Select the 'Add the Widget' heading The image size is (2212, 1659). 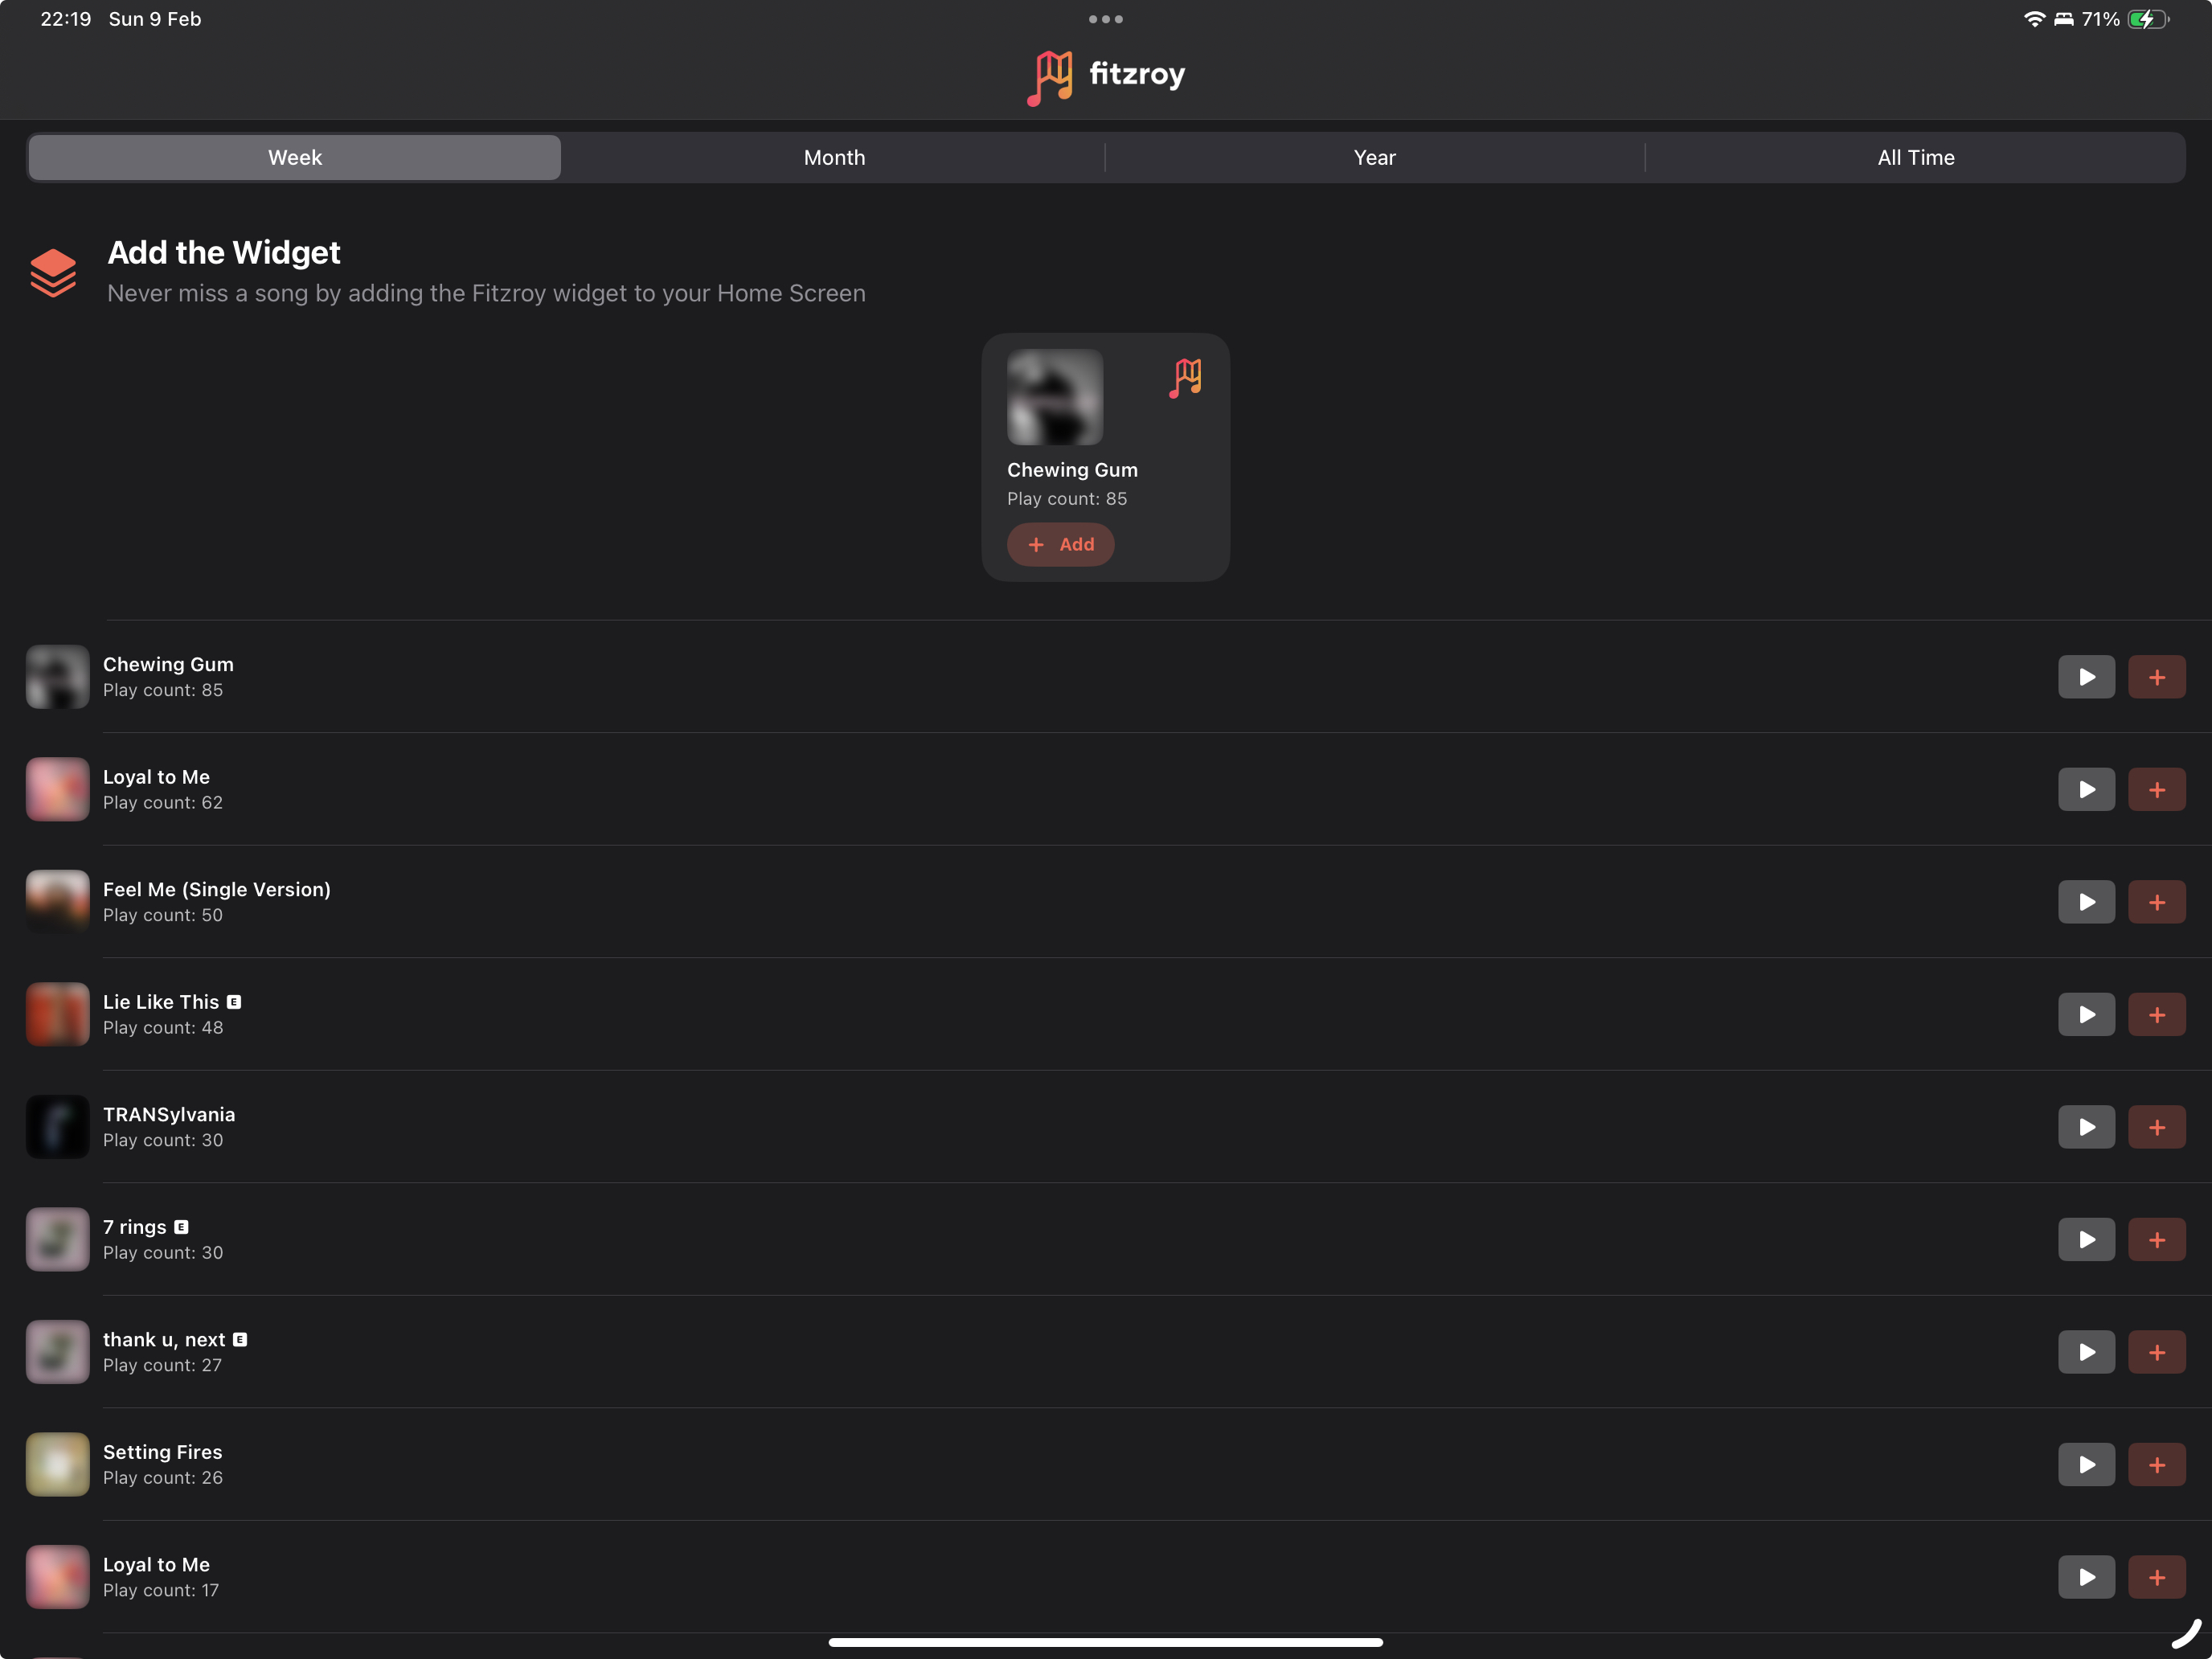224,252
